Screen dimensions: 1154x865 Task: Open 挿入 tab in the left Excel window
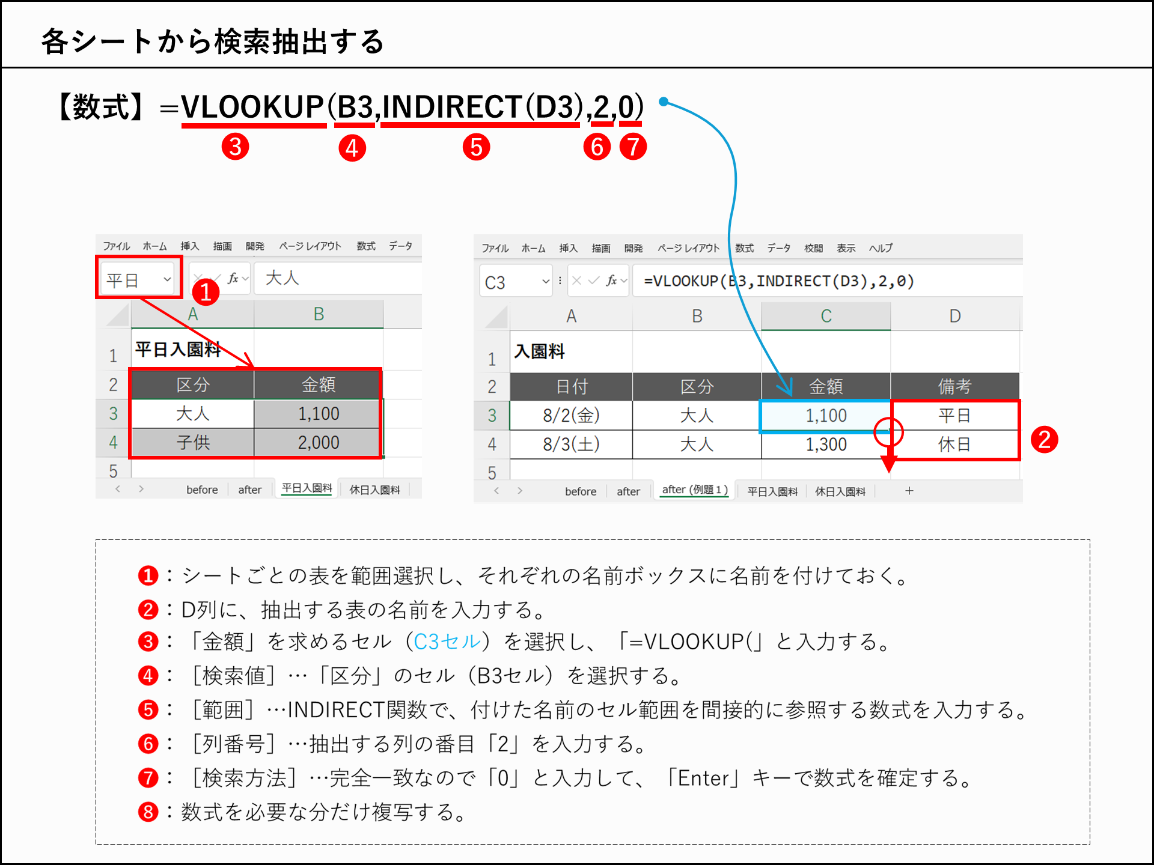[189, 246]
